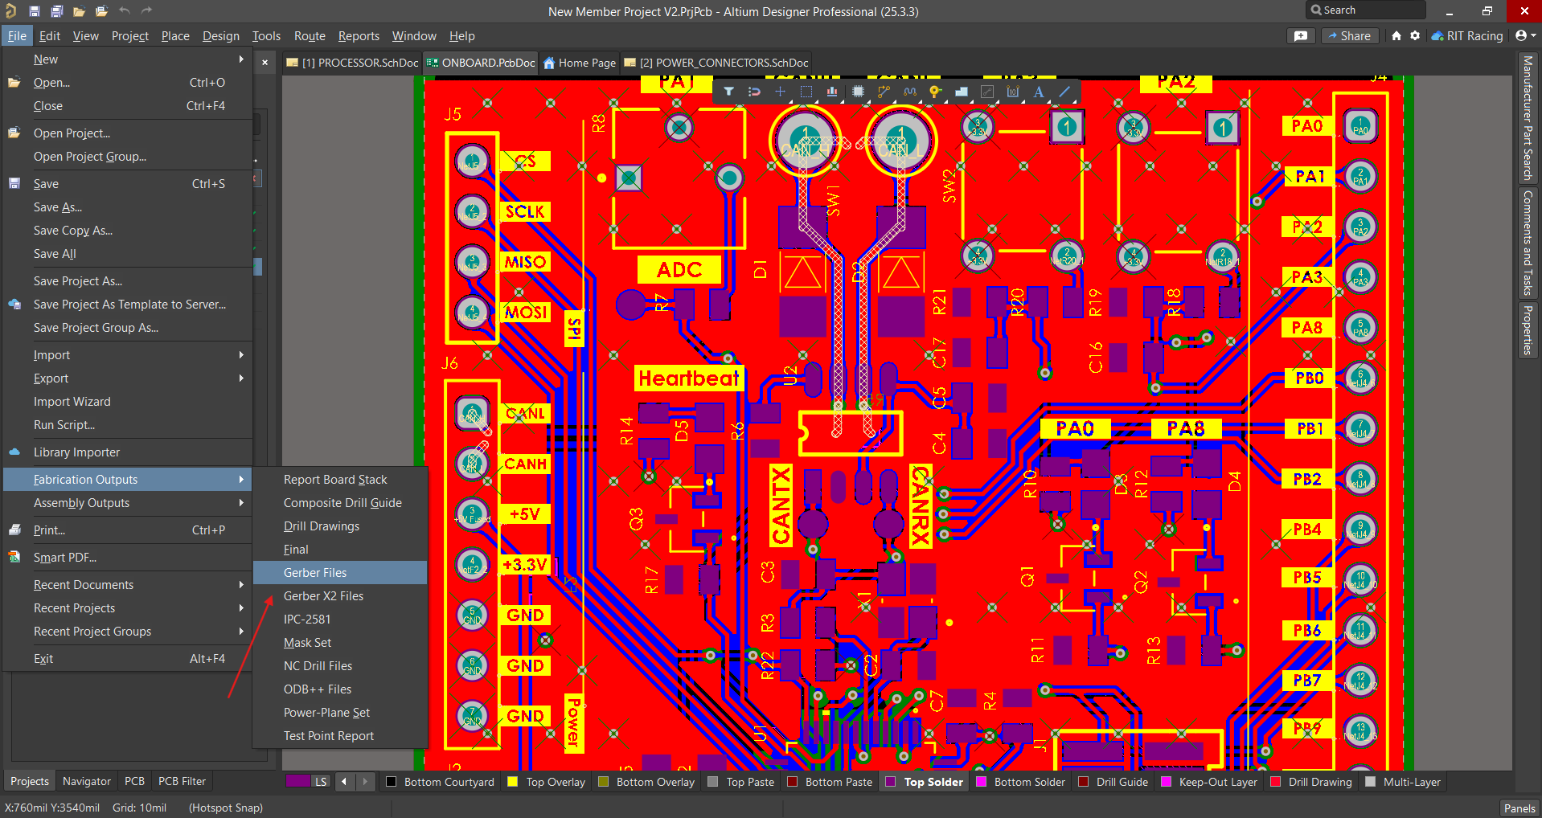Viewport: 1542px width, 818px height.
Task: Expand the Recent Projects submenu
Action: (128, 608)
